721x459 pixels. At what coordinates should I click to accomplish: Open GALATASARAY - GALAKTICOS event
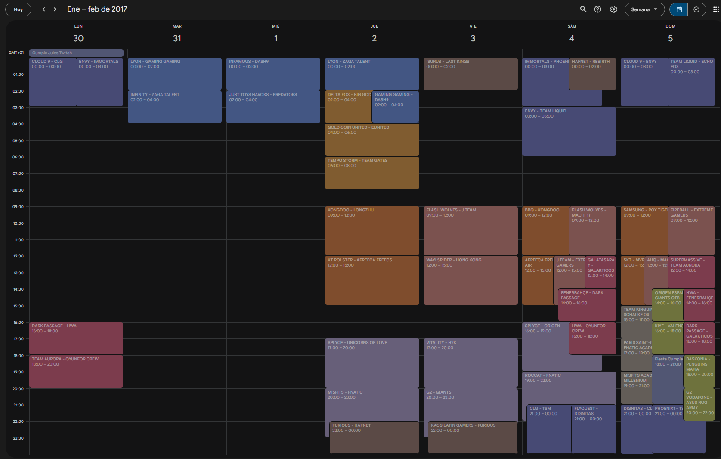click(x=600, y=272)
